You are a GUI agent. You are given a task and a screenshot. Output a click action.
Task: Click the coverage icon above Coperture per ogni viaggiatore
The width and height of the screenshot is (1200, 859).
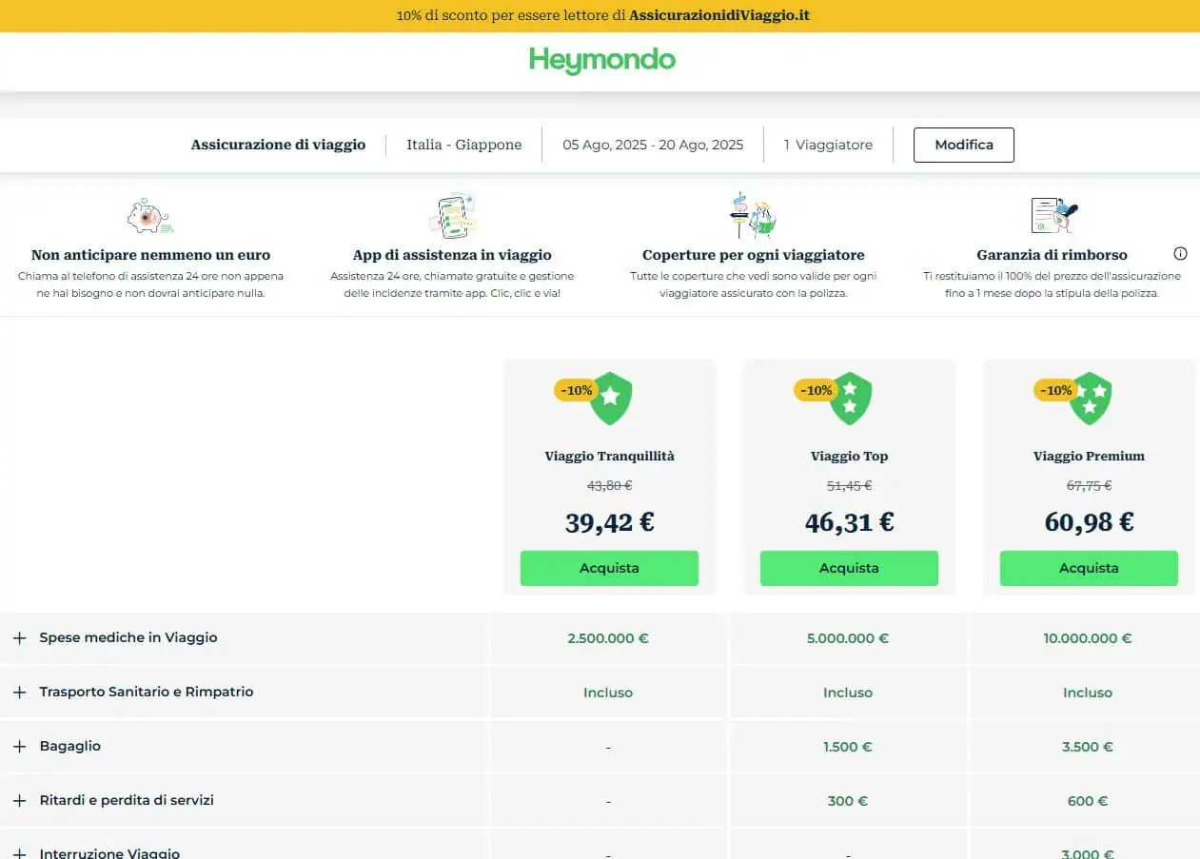click(x=751, y=215)
